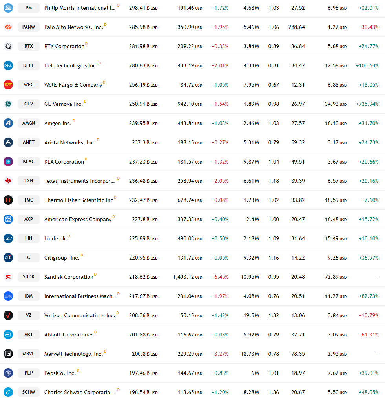Select the SCHW ticker badge

[29, 392]
